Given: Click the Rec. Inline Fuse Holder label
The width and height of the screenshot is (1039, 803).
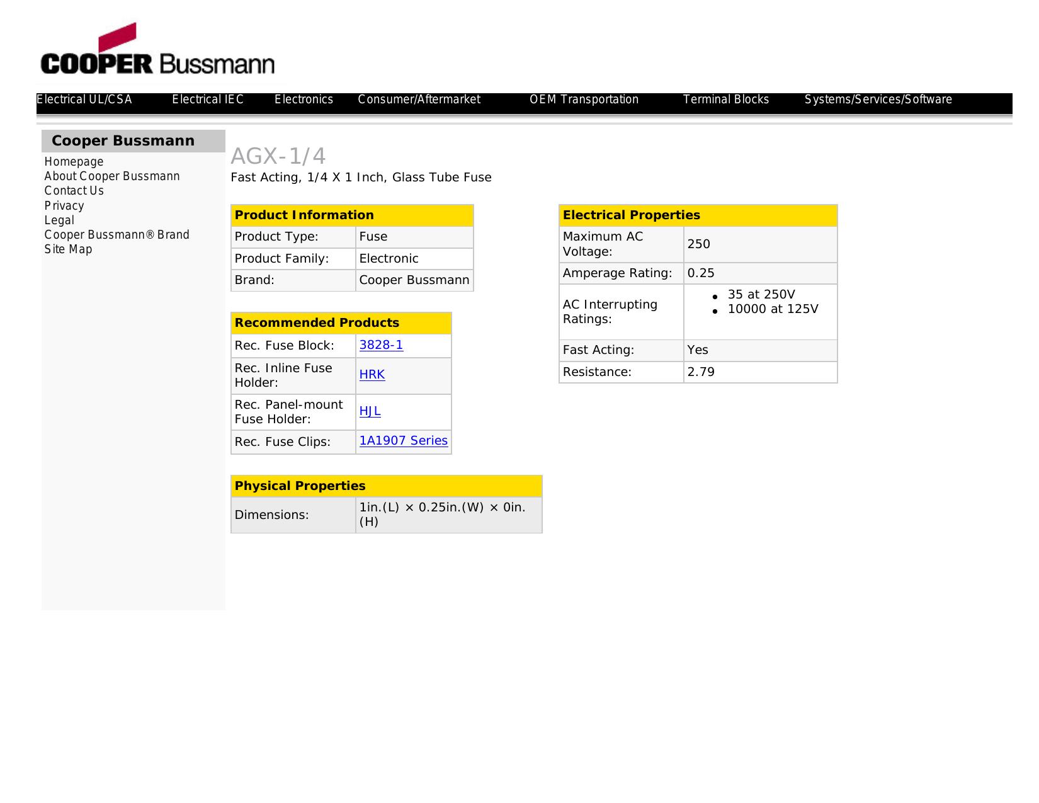Looking at the screenshot, I should click(283, 376).
